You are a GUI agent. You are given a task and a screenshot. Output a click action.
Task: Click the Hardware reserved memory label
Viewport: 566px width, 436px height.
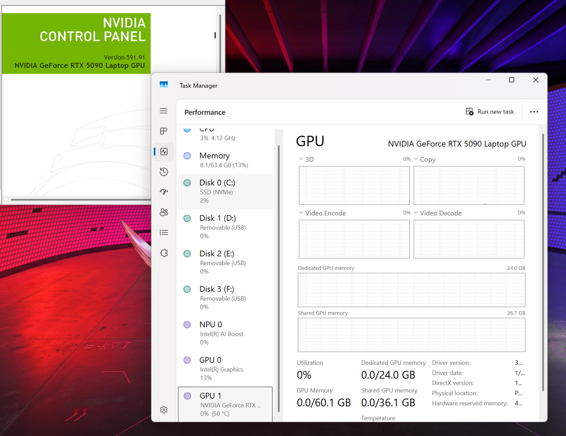point(470,403)
